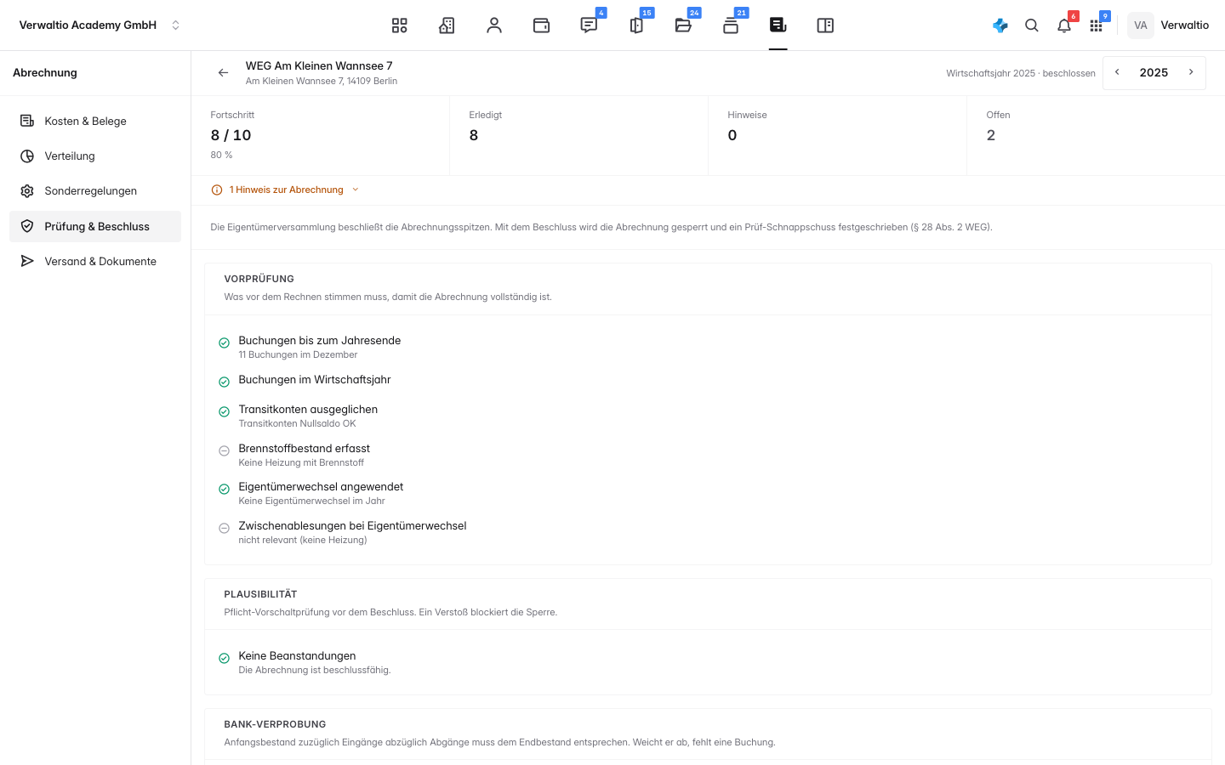
Task: Open Verteilung in sidebar
Action: [95, 156]
